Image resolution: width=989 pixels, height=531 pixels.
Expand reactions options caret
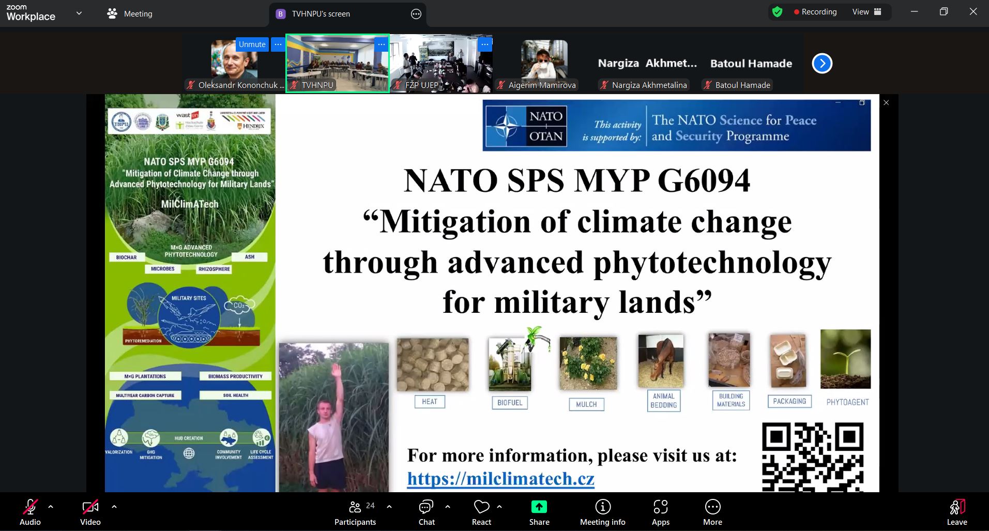click(499, 507)
